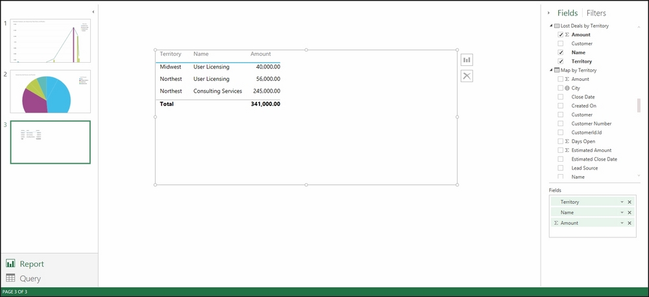Click the Fields list scroll-up arrow
649x297 pixels.
638,27
